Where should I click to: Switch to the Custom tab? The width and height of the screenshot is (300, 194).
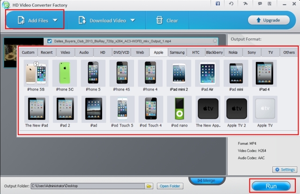(x=28, y=52)
